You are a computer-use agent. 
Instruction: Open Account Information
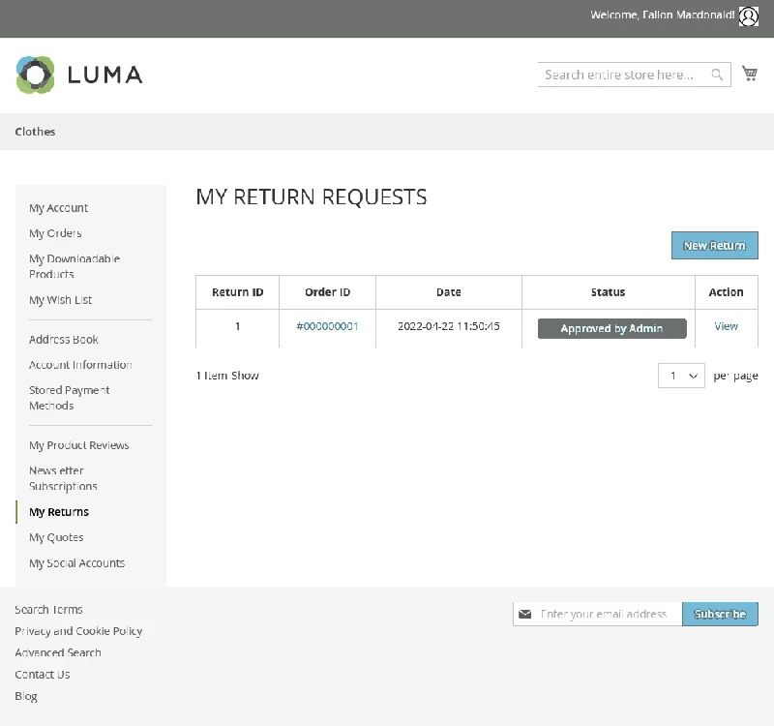point(80,365)
